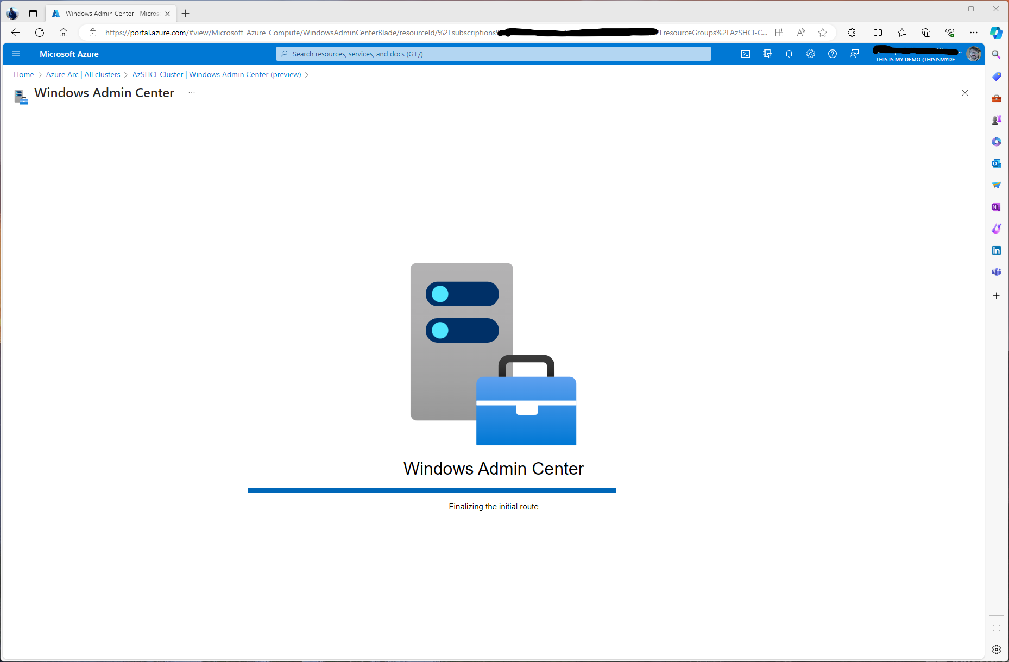
Task: Open the browser extensions puzzle icon
Action: click(x=852, y=33)
